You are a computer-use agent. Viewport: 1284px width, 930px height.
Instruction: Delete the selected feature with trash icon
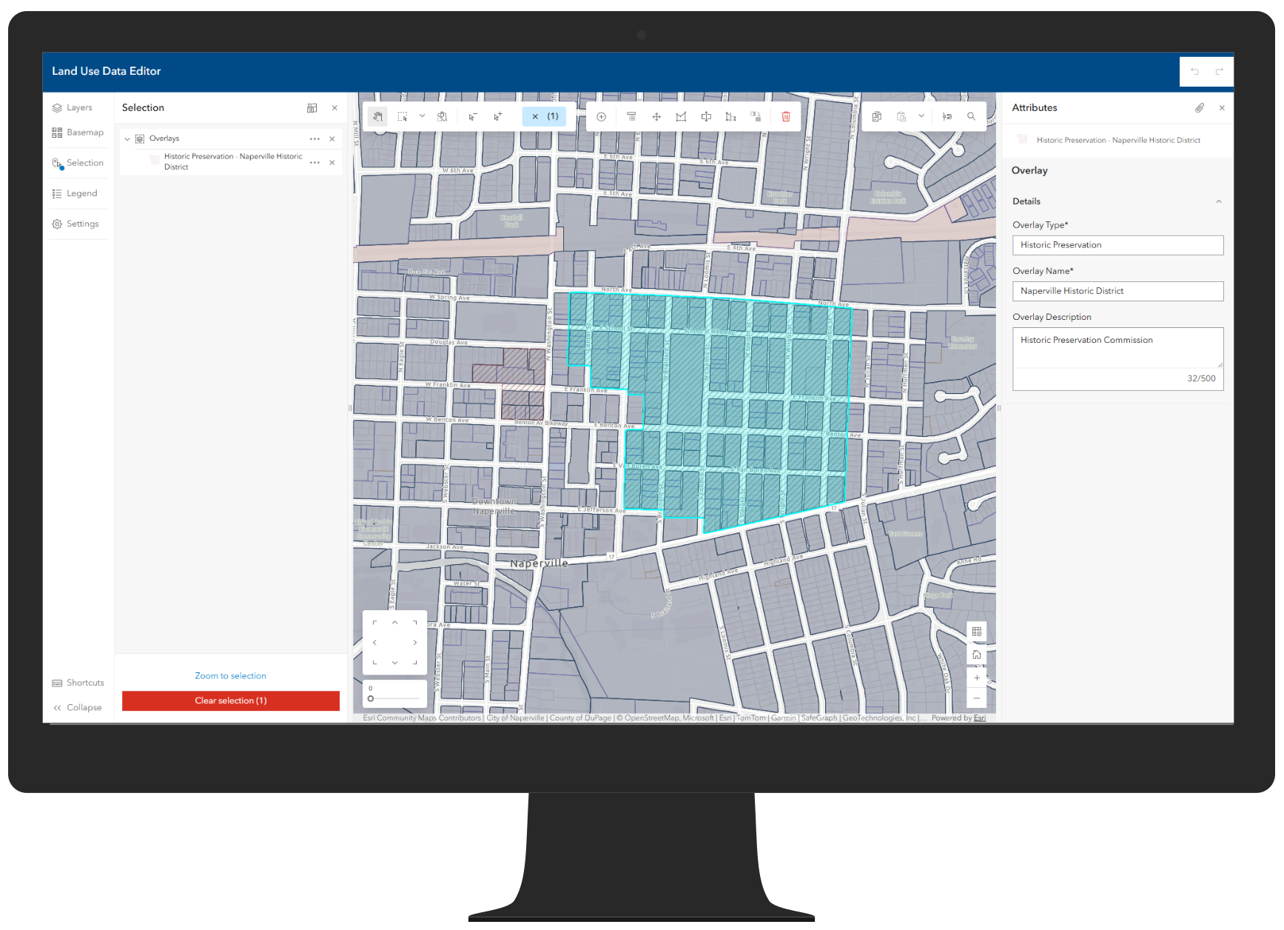point(786,116)
